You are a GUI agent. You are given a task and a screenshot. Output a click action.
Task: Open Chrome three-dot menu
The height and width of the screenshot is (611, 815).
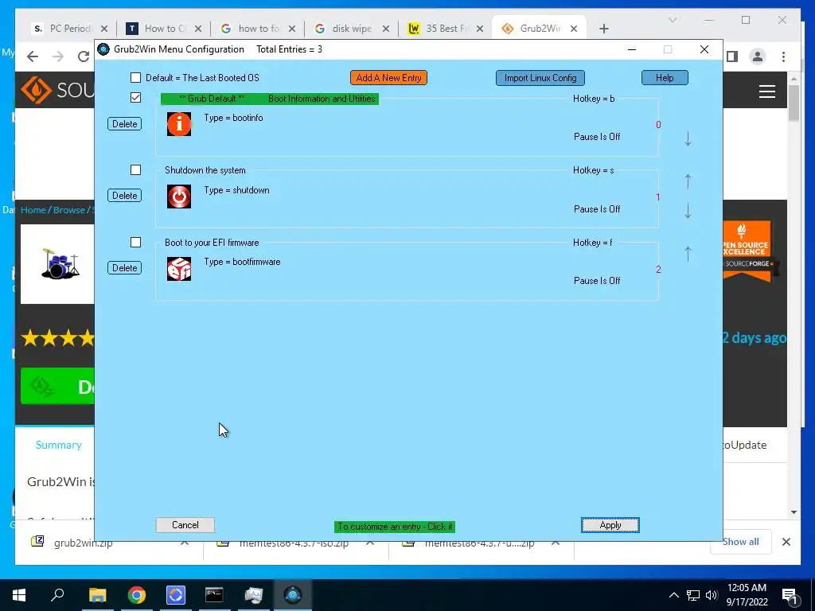click(x=783, y=56)
